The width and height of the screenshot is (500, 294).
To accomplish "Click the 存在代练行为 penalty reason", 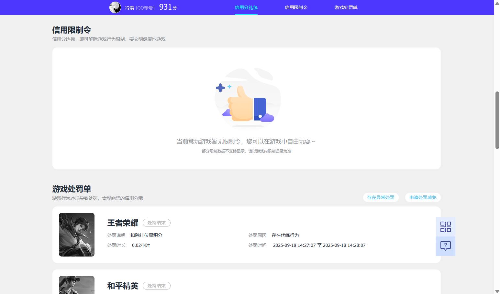I will [x=285, y=235].
